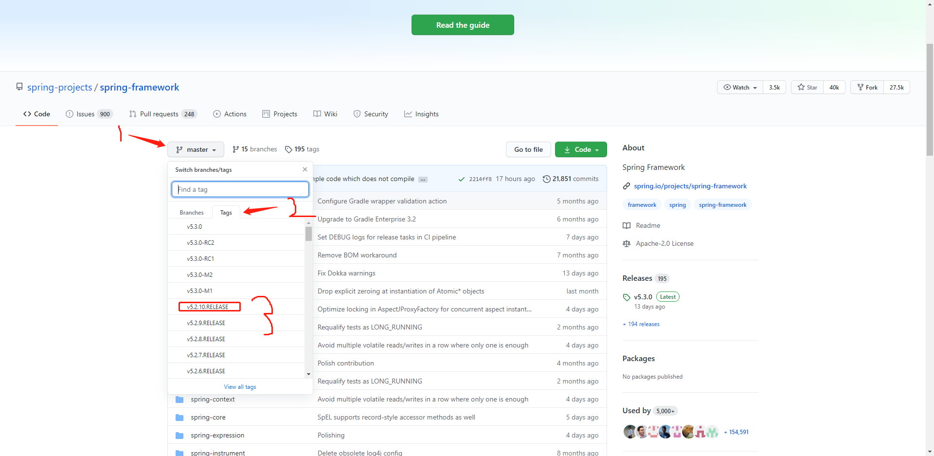Switch to the Security tab

371,114
